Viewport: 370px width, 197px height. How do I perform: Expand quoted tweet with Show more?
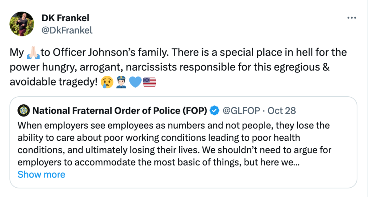pyautogui.click(x=41, y=175)
